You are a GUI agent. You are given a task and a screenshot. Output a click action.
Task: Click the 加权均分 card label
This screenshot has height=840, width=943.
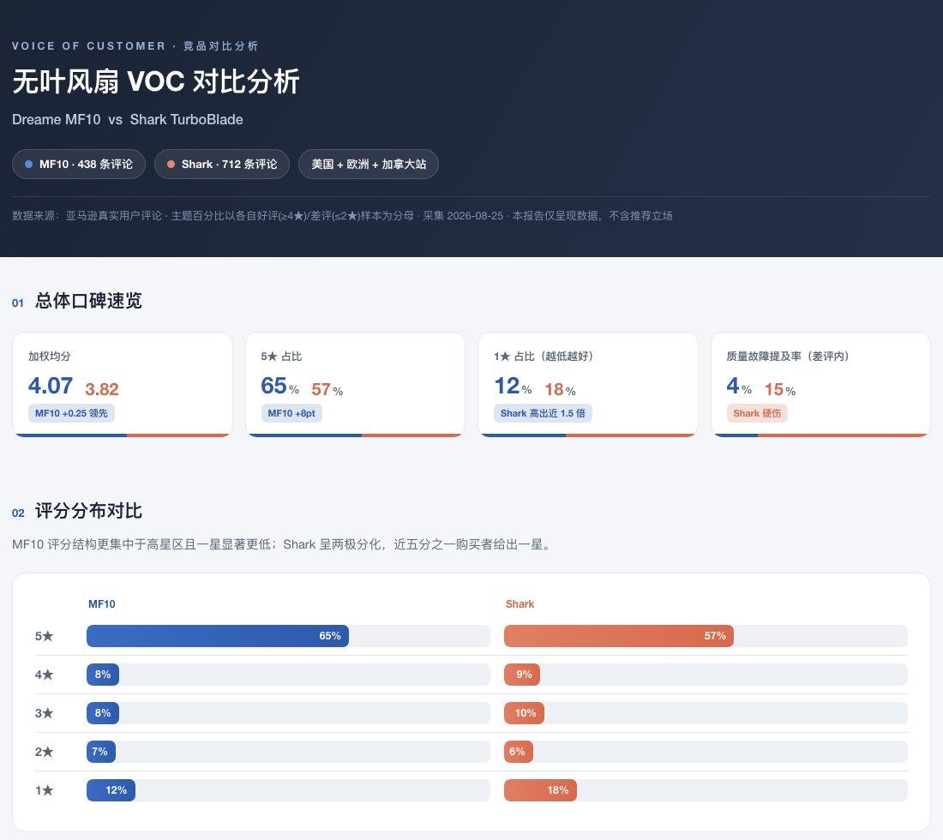[x=50, y=357]
